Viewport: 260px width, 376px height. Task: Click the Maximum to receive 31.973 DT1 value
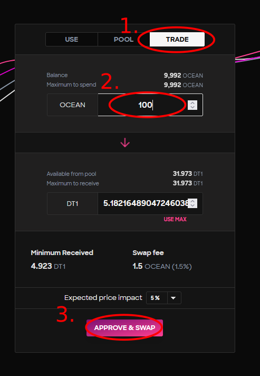click(x=188, y=183)
